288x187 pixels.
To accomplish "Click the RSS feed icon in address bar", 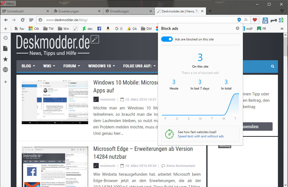I will 246,20.
